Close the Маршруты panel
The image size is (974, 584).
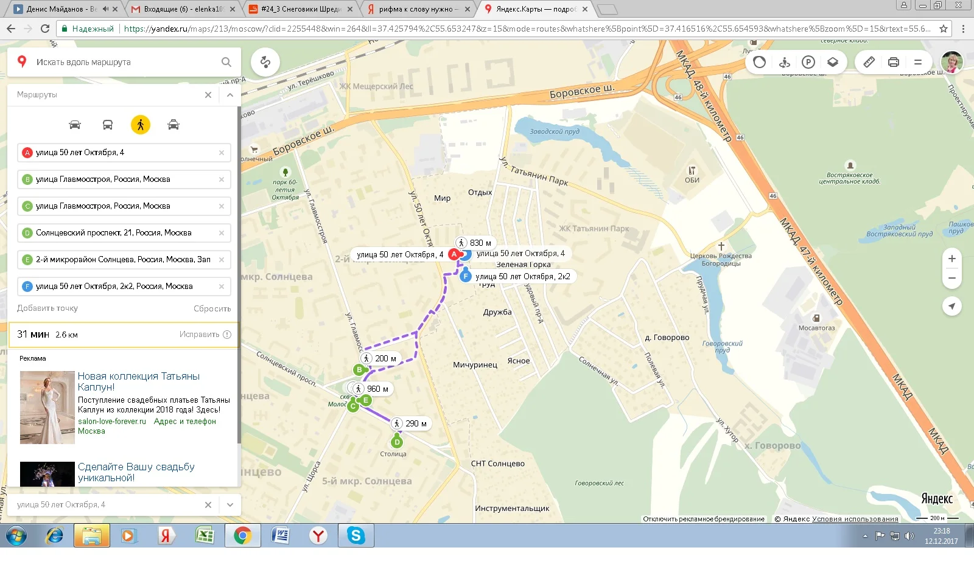tap(208, 95)
